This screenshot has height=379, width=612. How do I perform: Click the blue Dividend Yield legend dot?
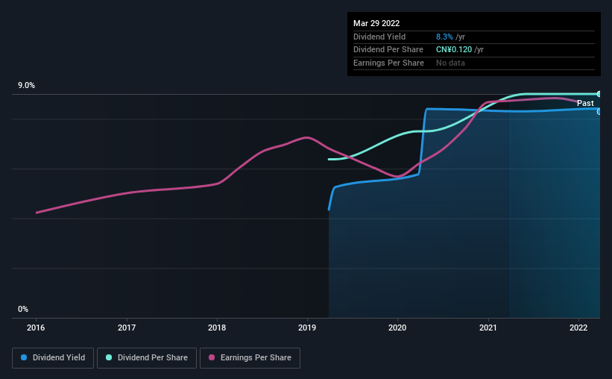[x=24, y=357]
